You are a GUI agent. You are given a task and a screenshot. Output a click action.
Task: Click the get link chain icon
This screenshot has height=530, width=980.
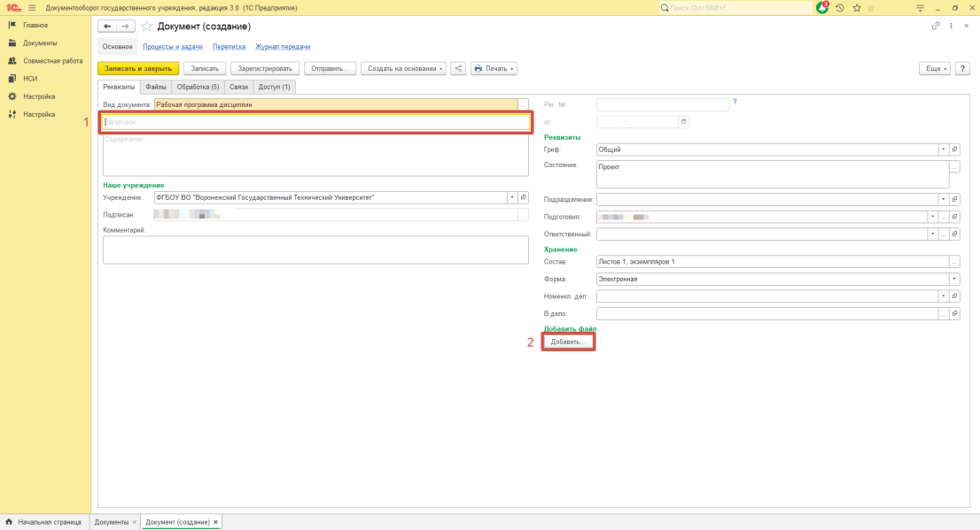pos(936,27)
